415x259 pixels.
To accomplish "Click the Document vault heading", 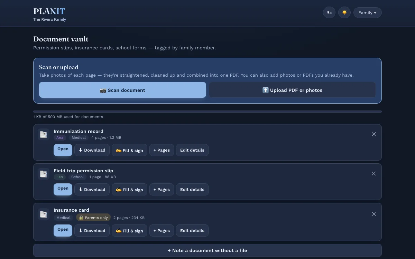I will 61,39.
